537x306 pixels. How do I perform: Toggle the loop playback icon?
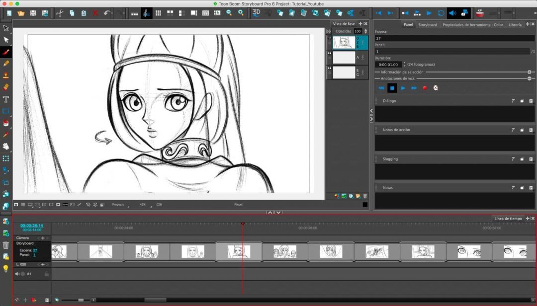point(441,13)
